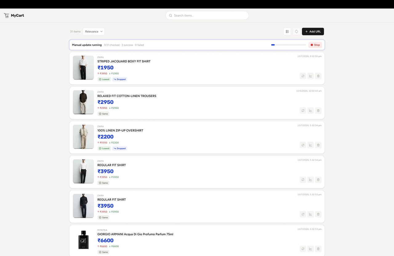394x256 pixels.
Task: Open the 100% LINEN ZIP-UP OVERSHIRT title
Action: 120,130
